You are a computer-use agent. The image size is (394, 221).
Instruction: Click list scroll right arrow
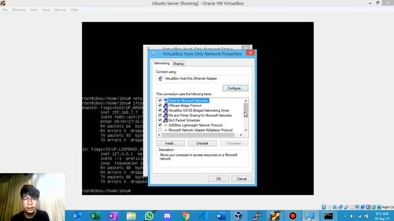[241, 135]
